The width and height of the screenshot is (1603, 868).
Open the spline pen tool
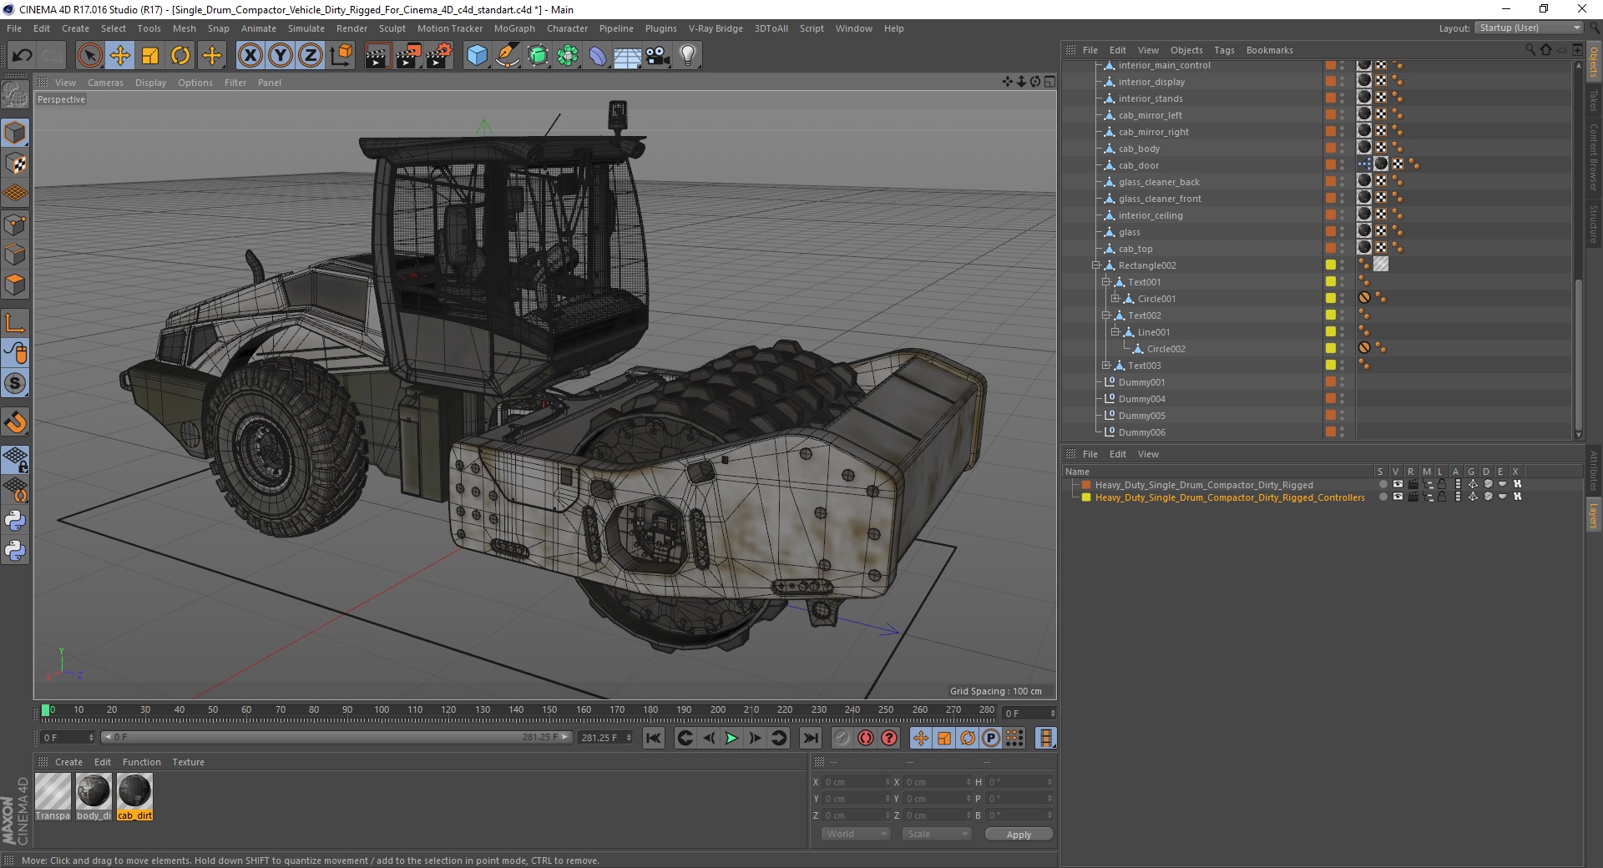point(507,56)
